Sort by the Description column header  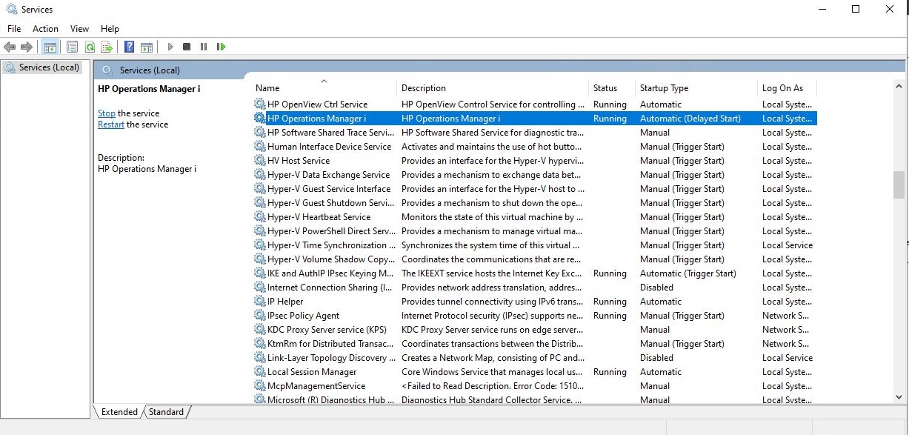click(493, 88)
